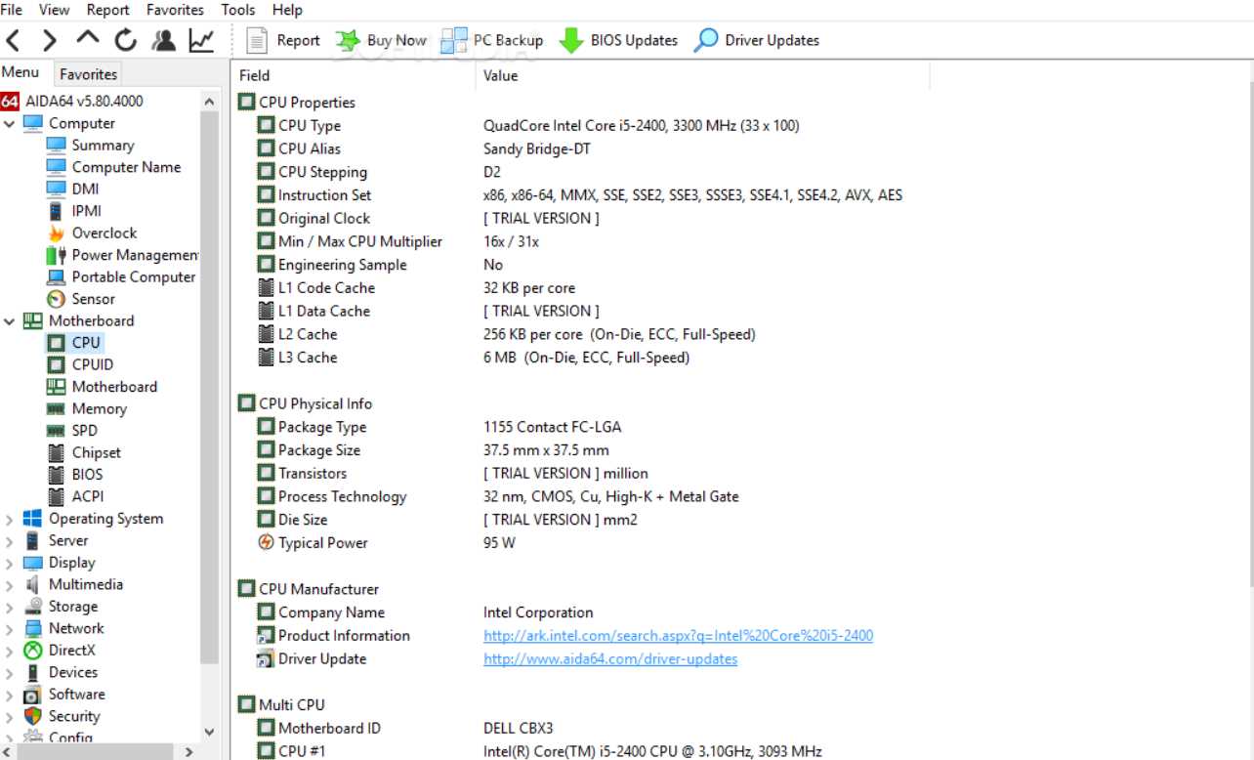Collapse the Computer tree node

(x=9, y=124)
